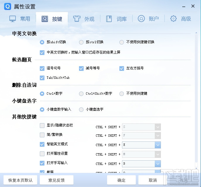Open the 外观 tab
Image resolution: width=201 pixels, height=187 pixels.
[x=84, y=19]
